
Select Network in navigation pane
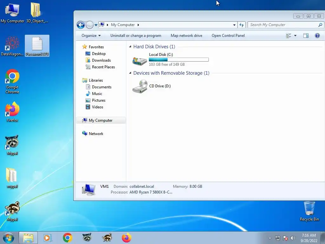pyautogui.click(x=93, y=134)
